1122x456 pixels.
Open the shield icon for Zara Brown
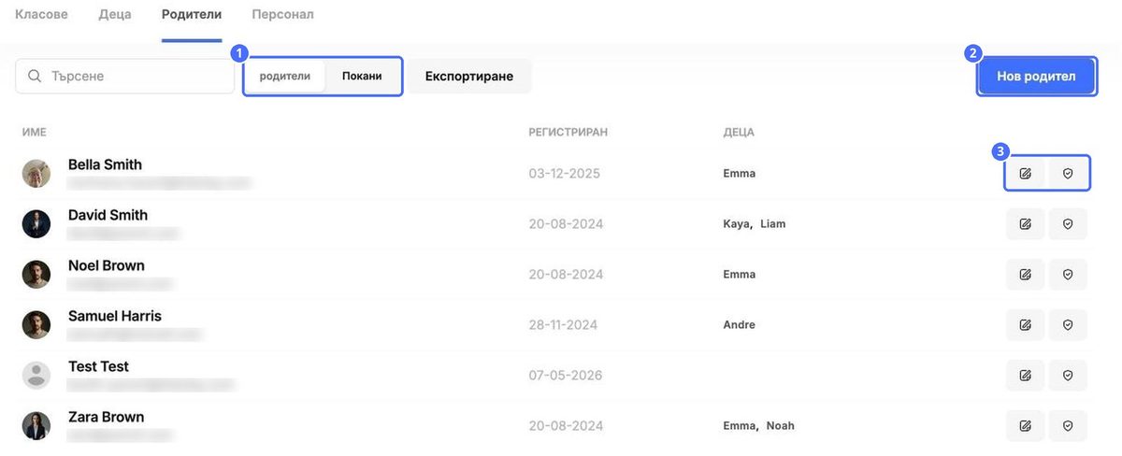pos(1068,426)
